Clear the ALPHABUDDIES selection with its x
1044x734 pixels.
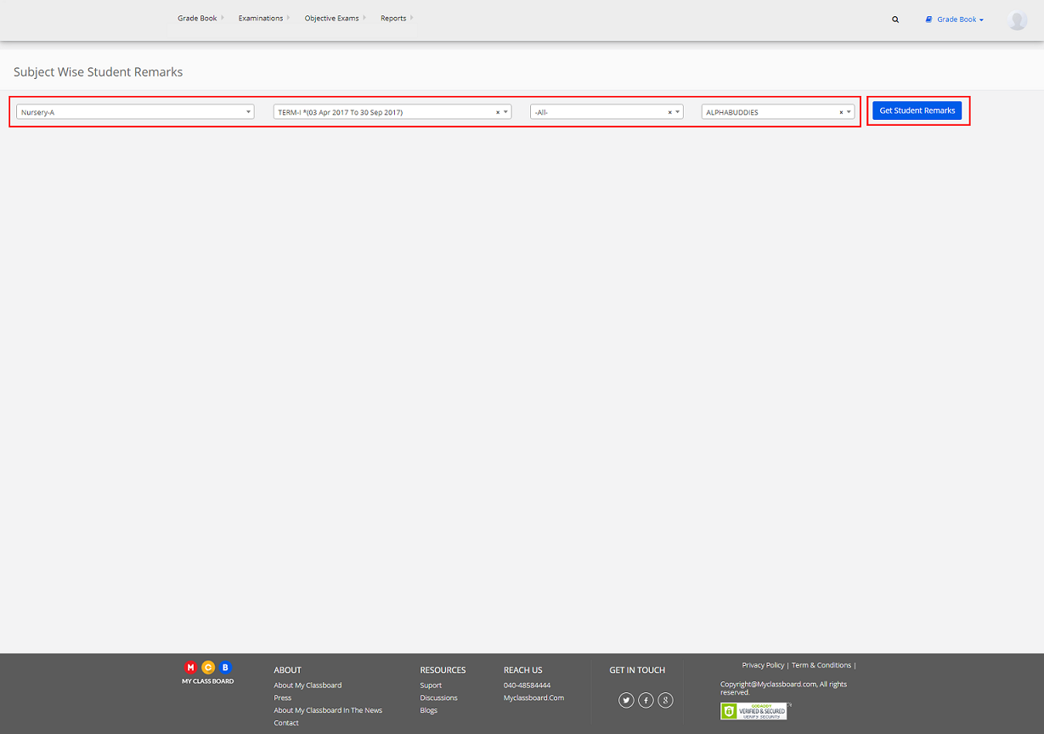841,112
